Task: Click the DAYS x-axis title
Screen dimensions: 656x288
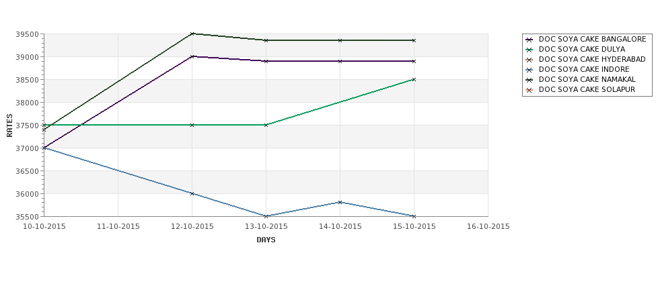Action: [x=266, y=240]
